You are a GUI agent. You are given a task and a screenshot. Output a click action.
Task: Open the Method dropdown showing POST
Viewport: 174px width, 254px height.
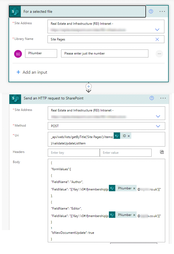pyautogui.click(x=158, y=126)
